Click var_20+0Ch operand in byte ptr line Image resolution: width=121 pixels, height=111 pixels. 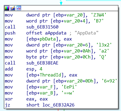[x=77, y=57]
